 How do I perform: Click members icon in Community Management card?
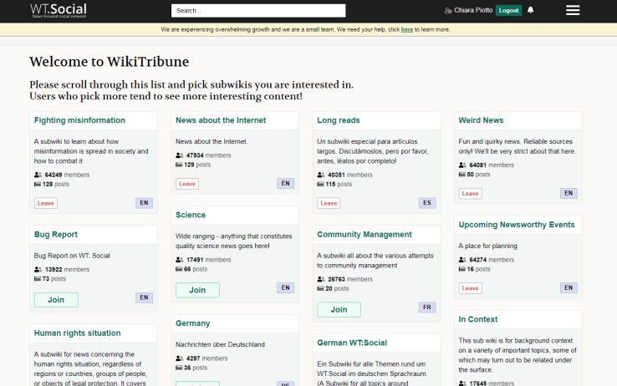coord(321,279)
